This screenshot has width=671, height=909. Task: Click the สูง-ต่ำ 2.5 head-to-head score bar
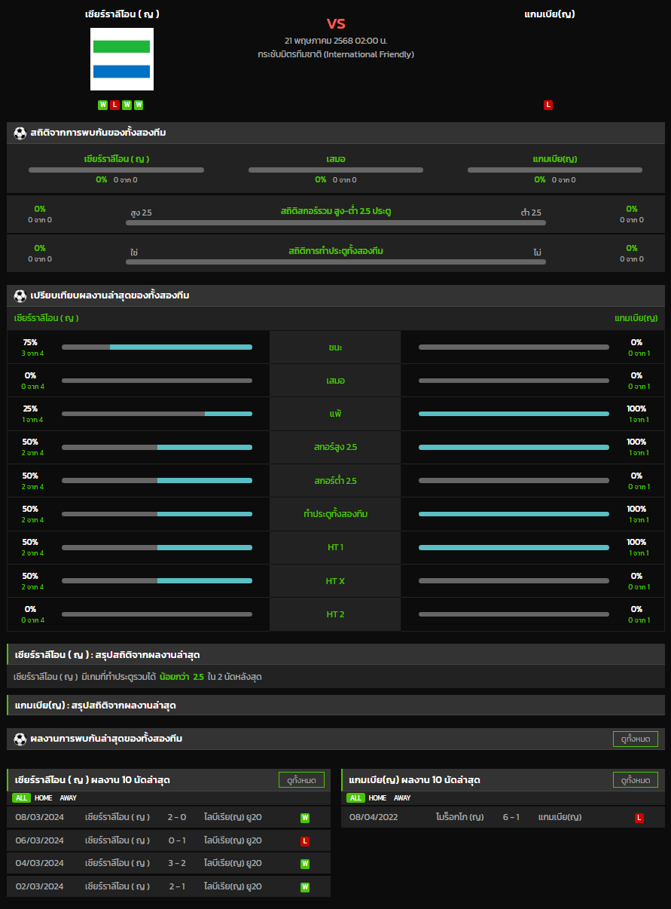[x=336, y=222]
